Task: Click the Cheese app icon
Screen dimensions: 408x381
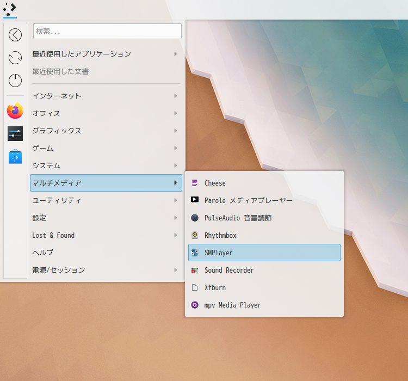Action: tap(195, 183)
